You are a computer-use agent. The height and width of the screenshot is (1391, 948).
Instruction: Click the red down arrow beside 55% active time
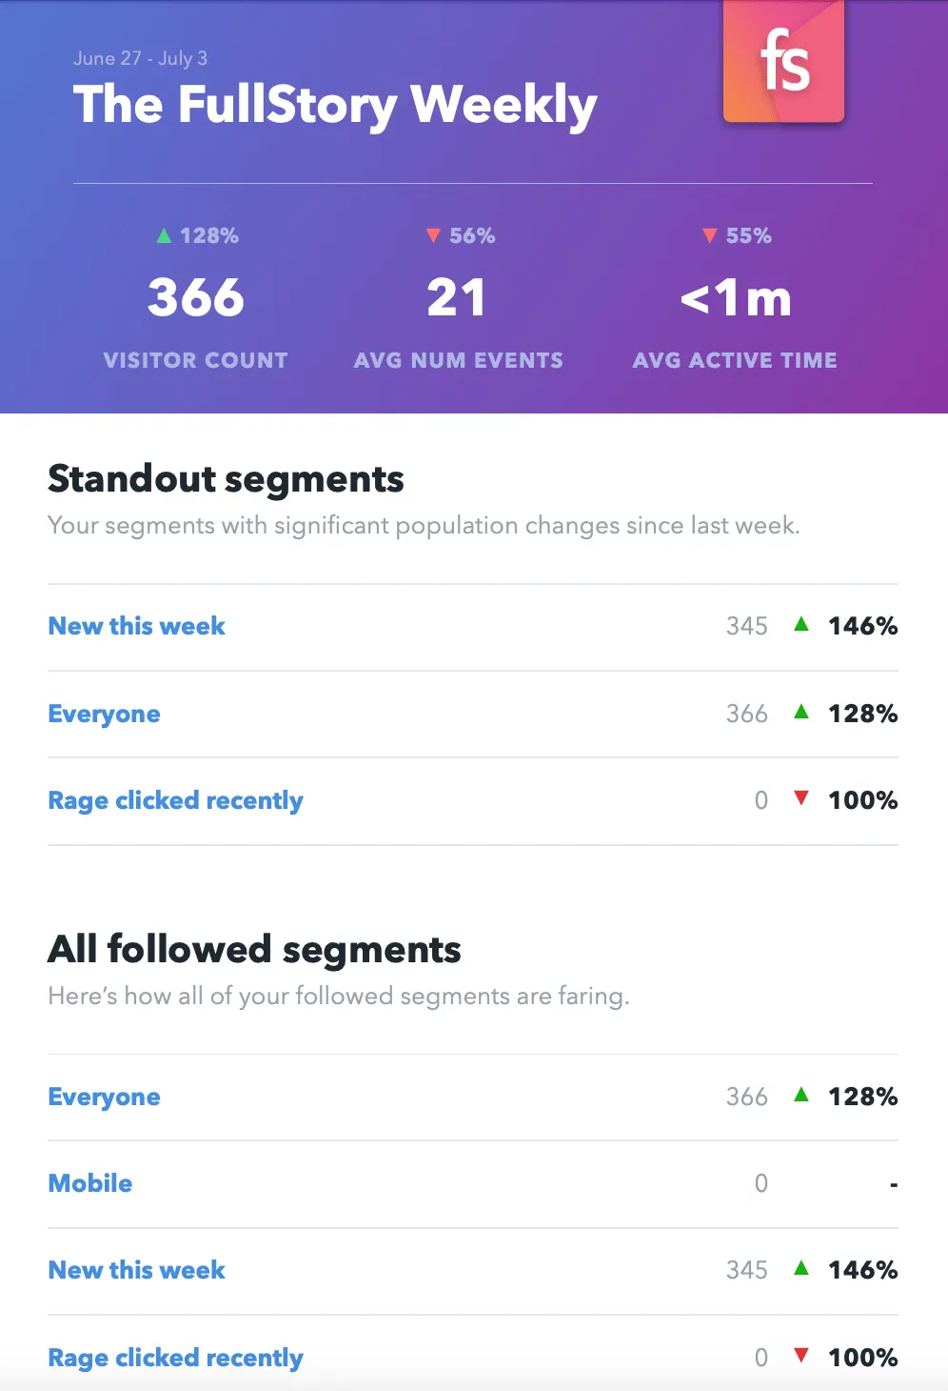coord(710,234)
